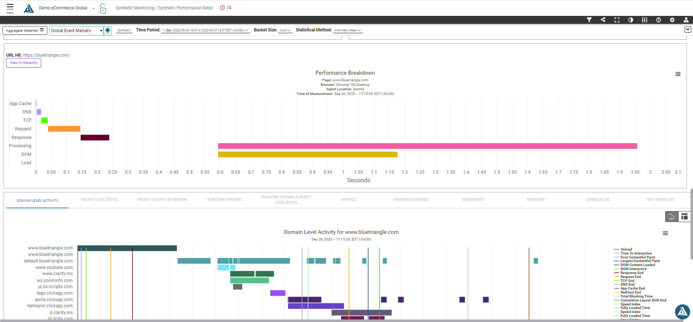
Task: Open the Console Log tab
Action: click(598, 200)
